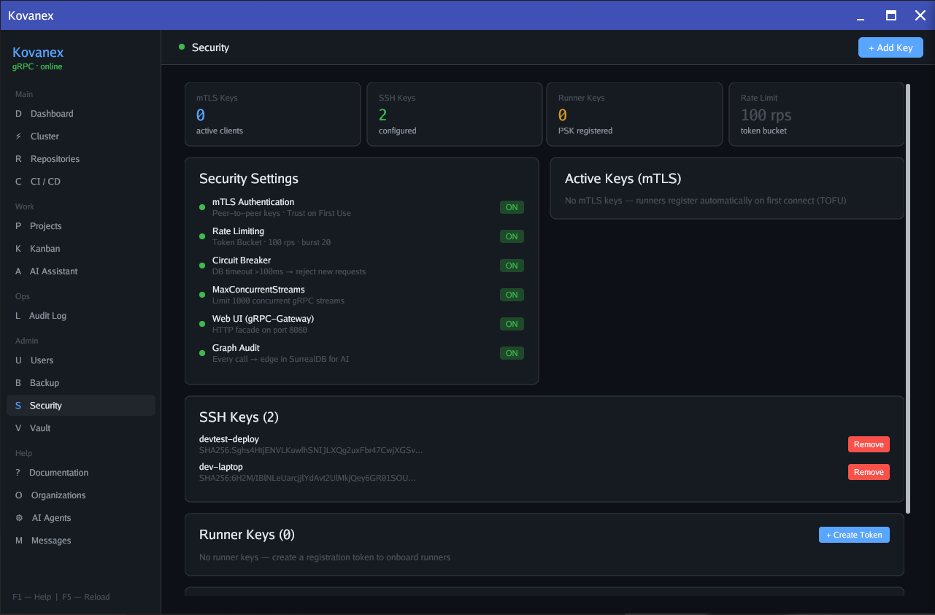Viewport: 935px width, 615px height.
Task: Create a token under Runner Keys
Action: [x=854, y=534]
